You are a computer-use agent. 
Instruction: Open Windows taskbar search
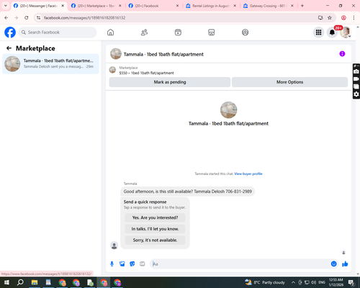click(x=20, y=282)
